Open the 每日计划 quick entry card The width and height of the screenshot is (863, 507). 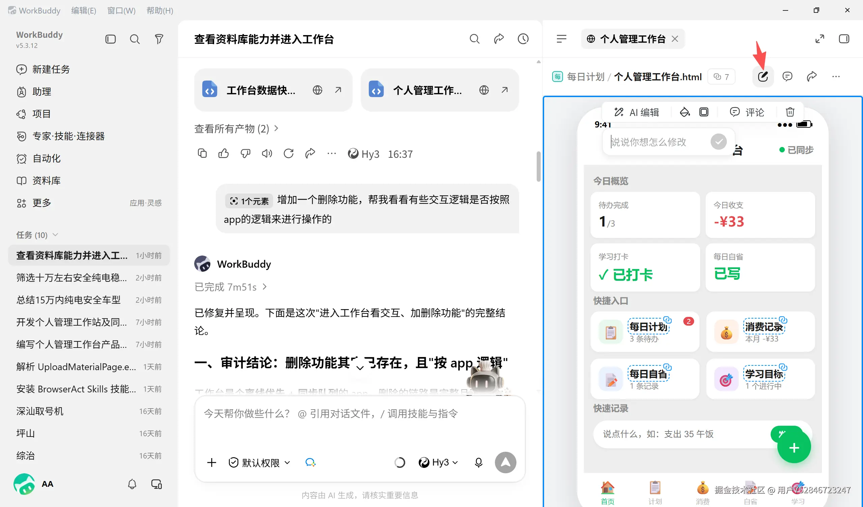pos(645,331)
